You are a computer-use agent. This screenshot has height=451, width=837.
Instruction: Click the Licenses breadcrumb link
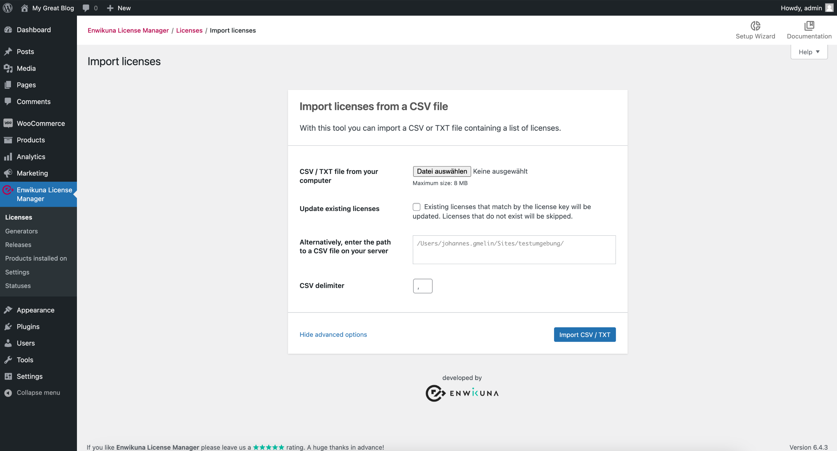click(189, 30)
